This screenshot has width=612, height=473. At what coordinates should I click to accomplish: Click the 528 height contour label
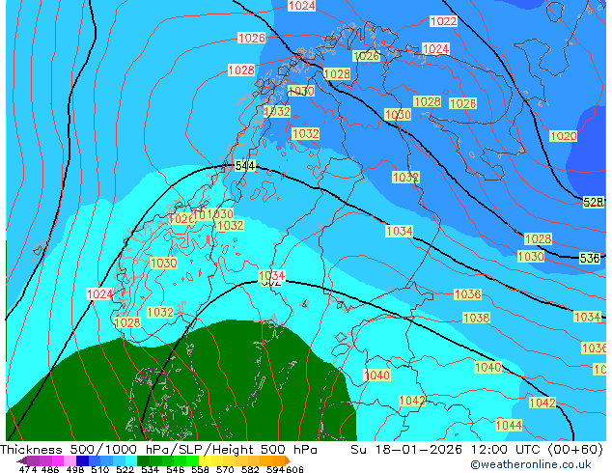pyautogui.click(x=593, y=202)
